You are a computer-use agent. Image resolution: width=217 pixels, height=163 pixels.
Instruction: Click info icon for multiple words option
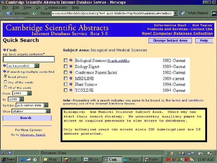[x=4, y=71]
